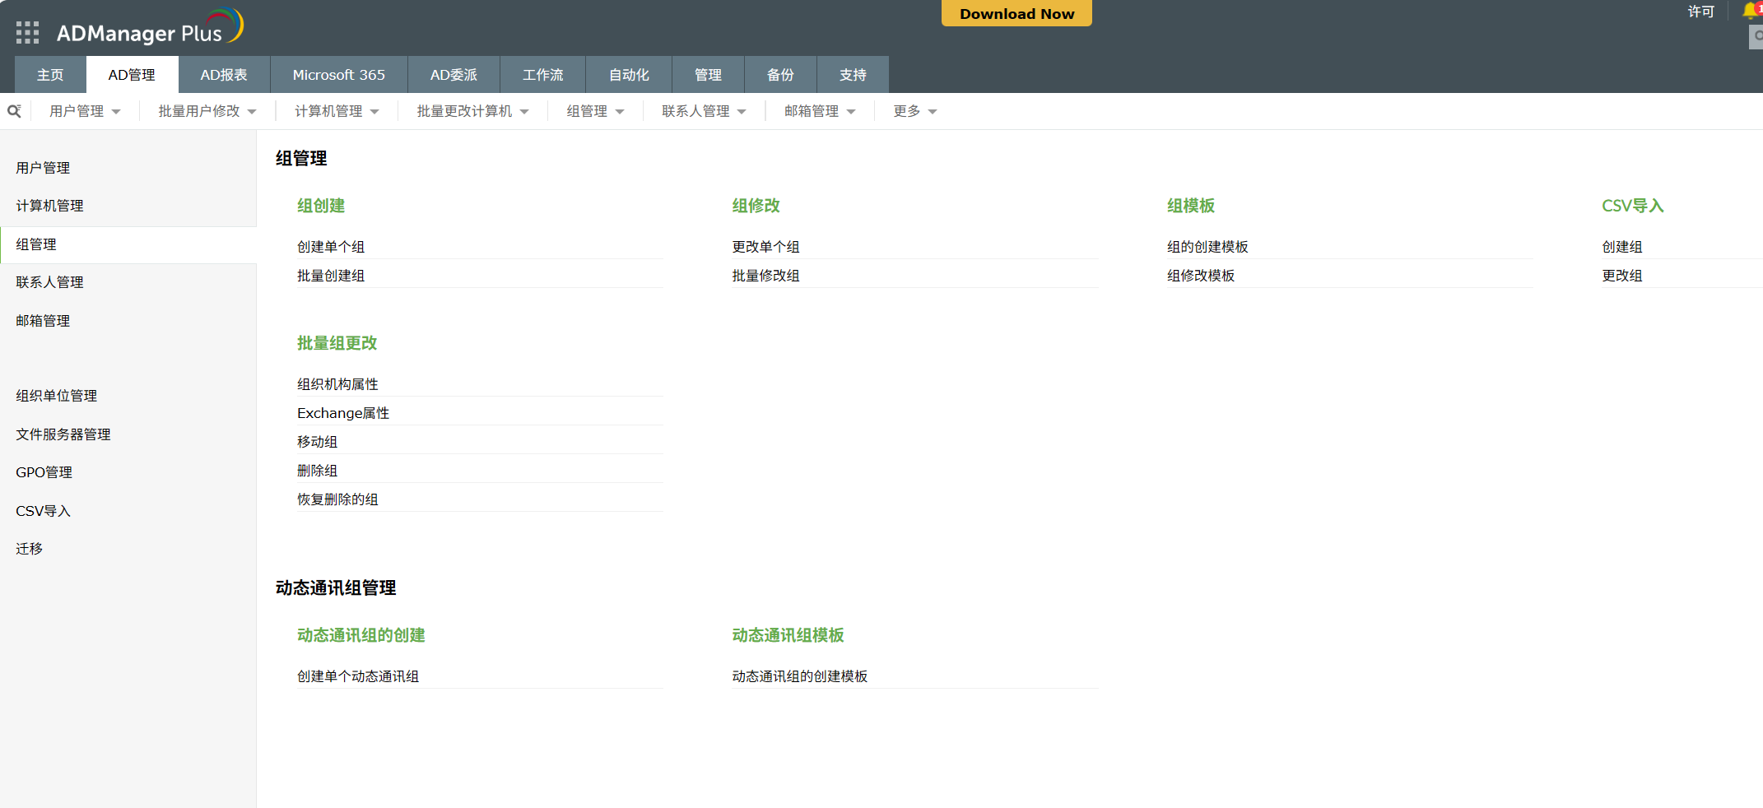Open the apps grid icon top-left
This screenshot has height=808, width=1763.
click(x=27, y=31)
